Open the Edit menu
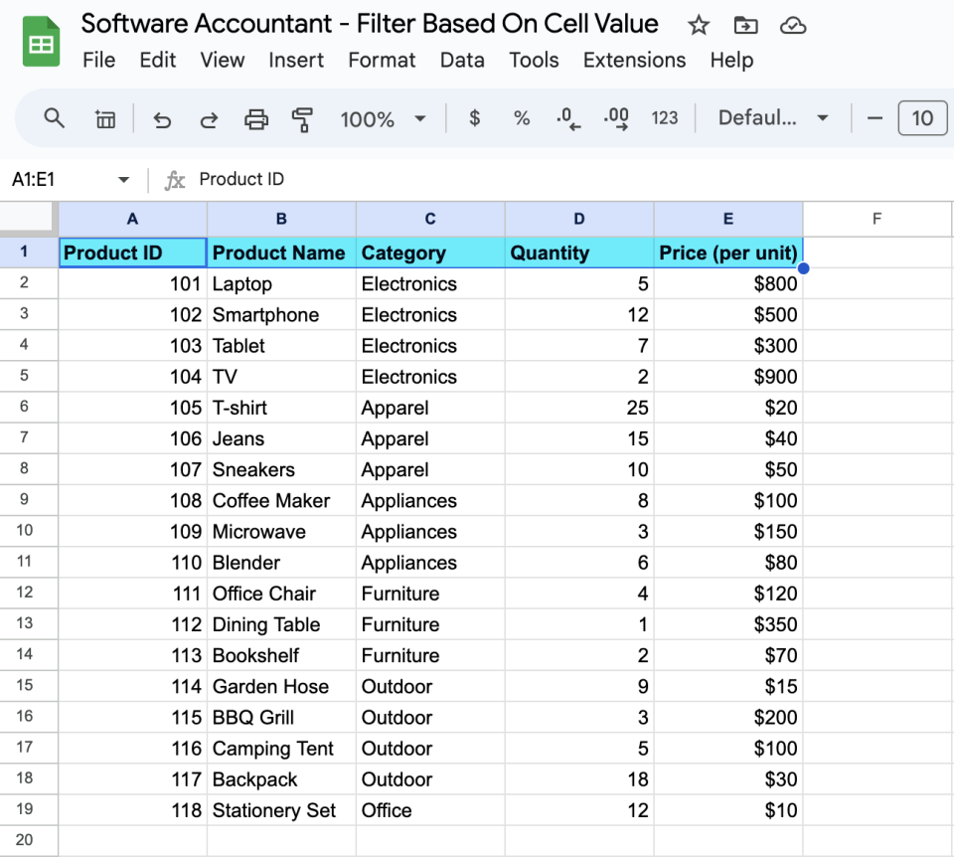This screenshot has width=954, height=857. click(158, 61)
